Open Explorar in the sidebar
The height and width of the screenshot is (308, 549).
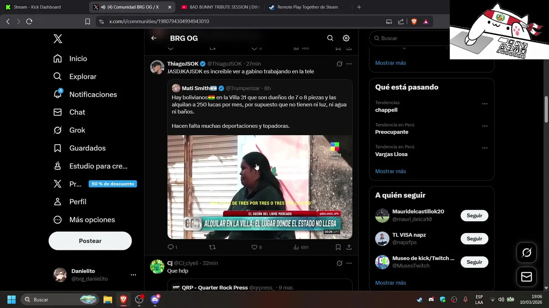(x=75, y=77)
